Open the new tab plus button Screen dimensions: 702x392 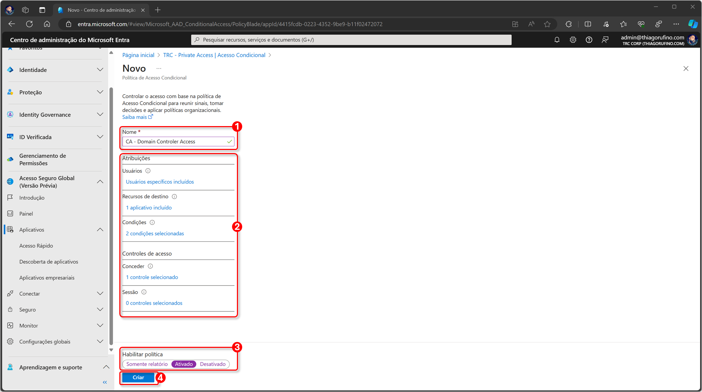pyautogui.click(x=158, y=10)
